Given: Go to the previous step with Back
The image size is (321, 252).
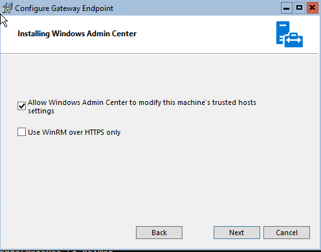Looking at the screenshot, I should [159, 233].
